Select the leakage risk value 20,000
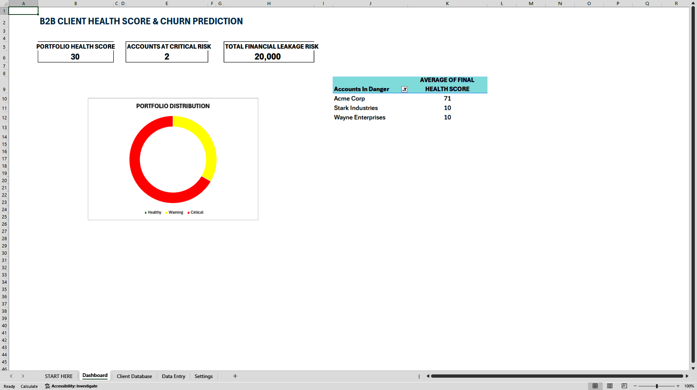Viewport: 697px width, 390px height. pyautogui.click(x=269, y=57)
